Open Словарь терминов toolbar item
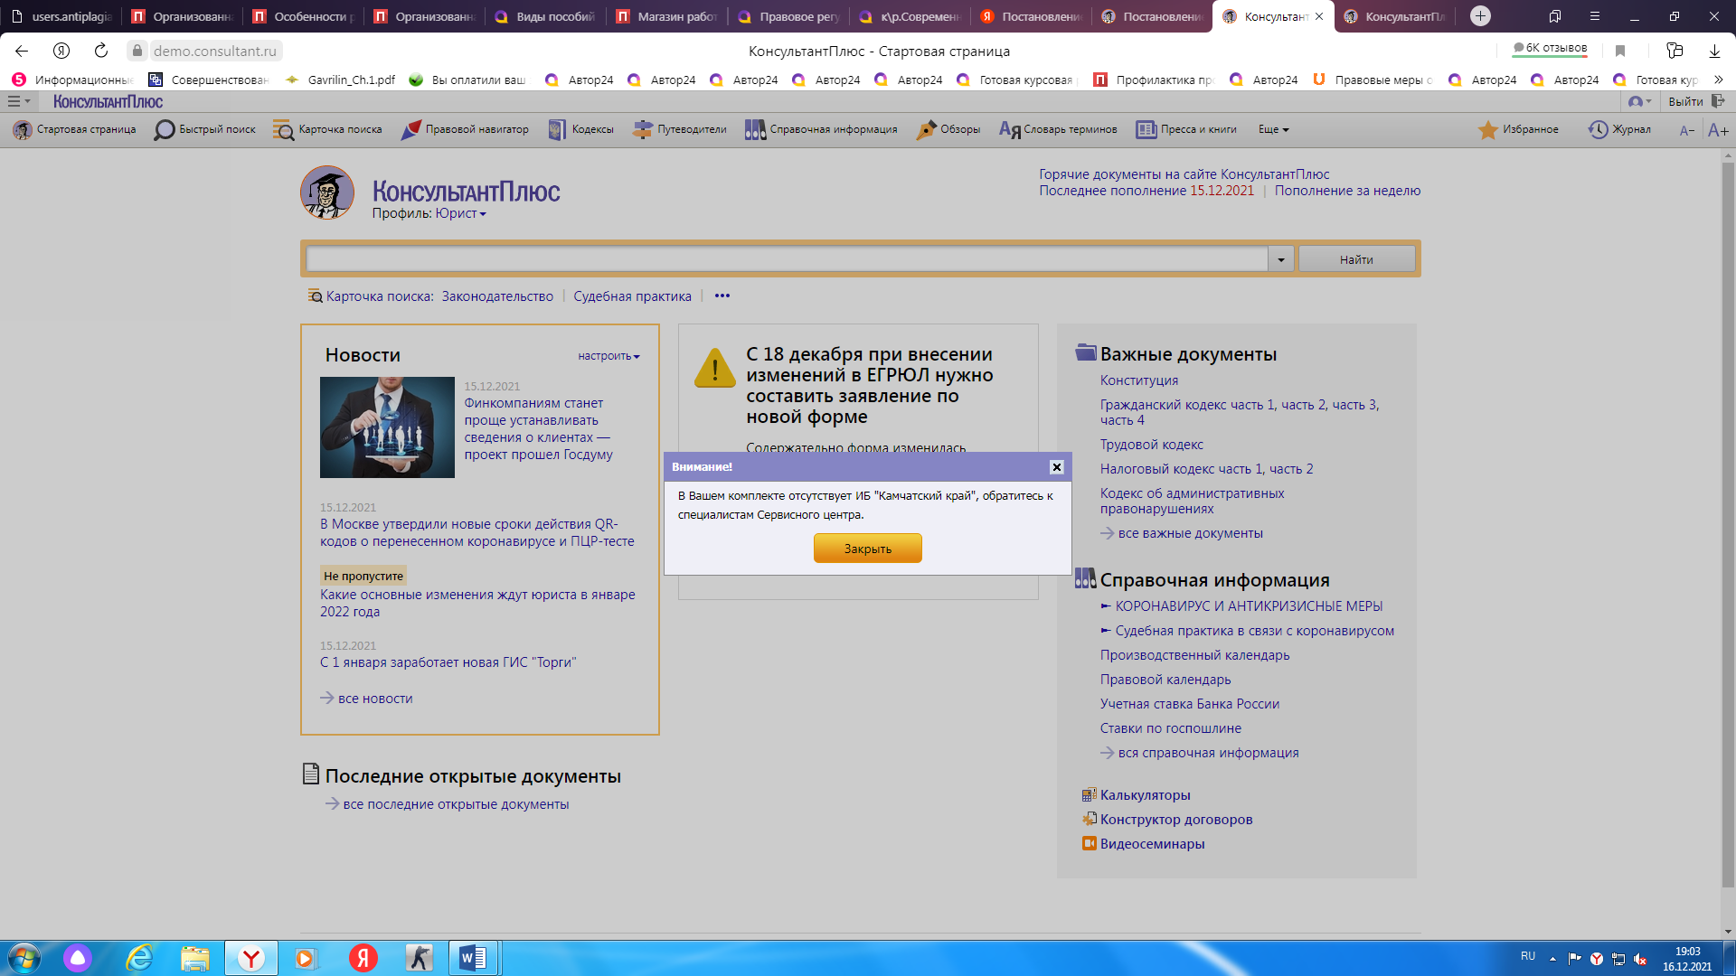Viewport: 1736px width, 976px height. pyautogui.click(x=1058, y=130)
